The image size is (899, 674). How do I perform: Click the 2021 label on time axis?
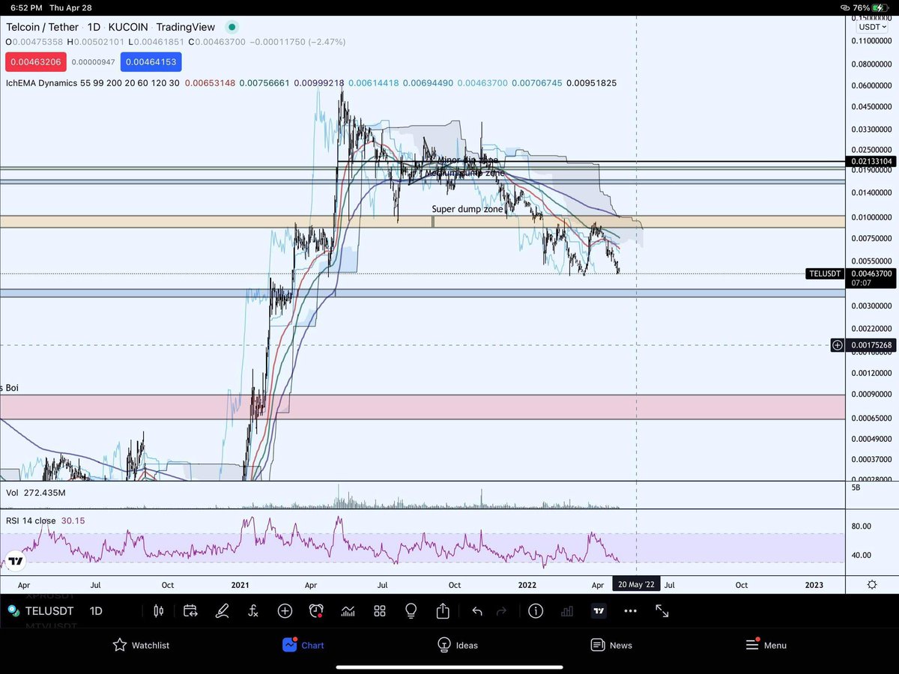pos(240,585)
